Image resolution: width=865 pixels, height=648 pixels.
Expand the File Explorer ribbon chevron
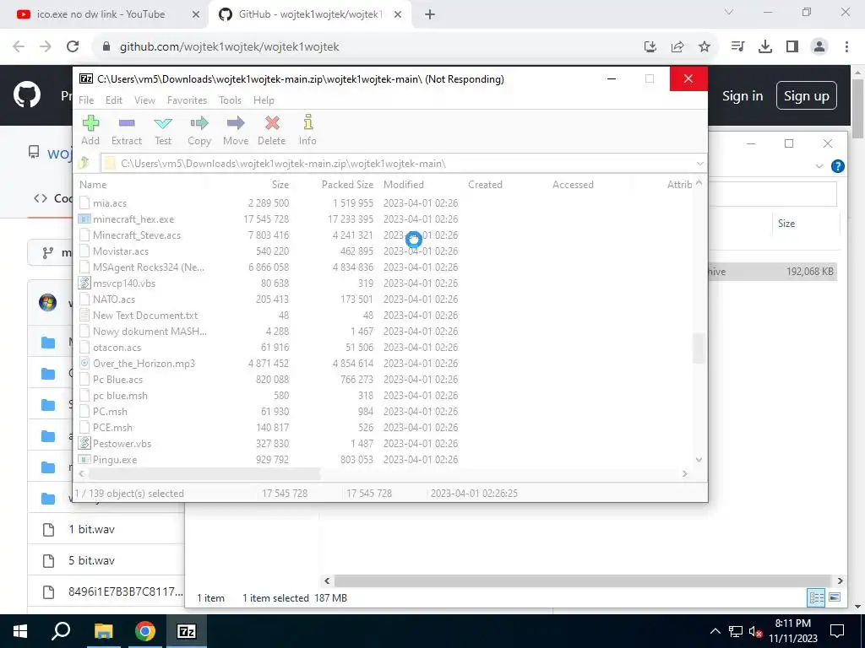click(819, 166)
